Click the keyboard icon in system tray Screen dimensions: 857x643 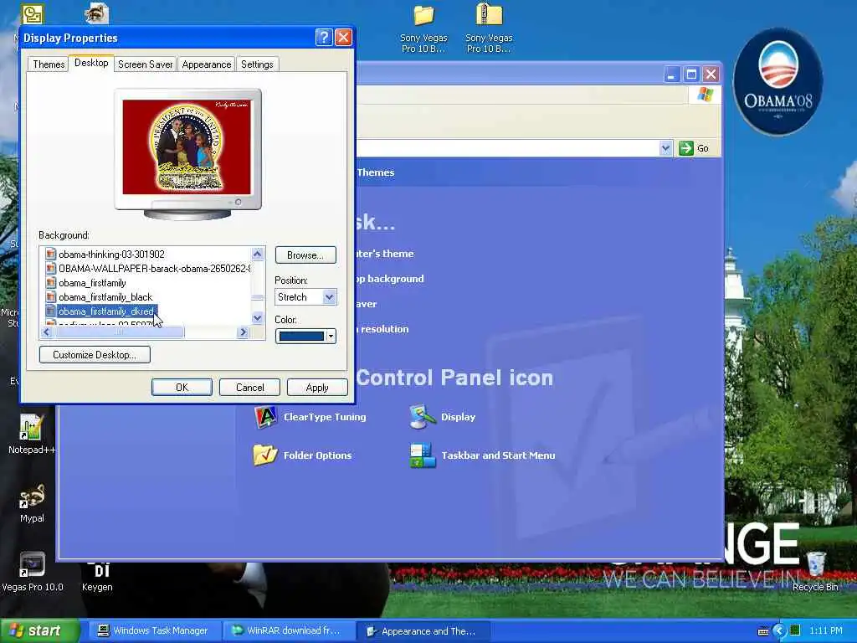[763, 631]
